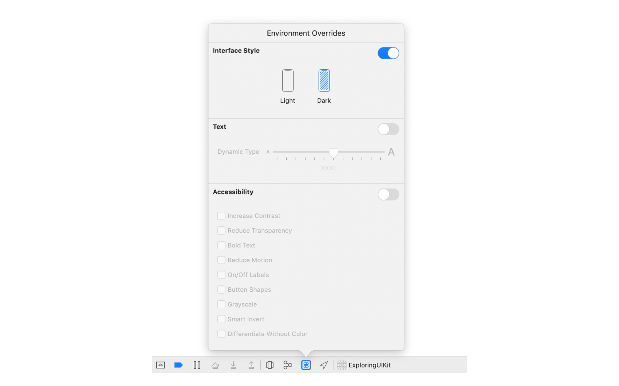Enable the Smart Invert checkbox
619x386 pixels.
coord(221,319)
